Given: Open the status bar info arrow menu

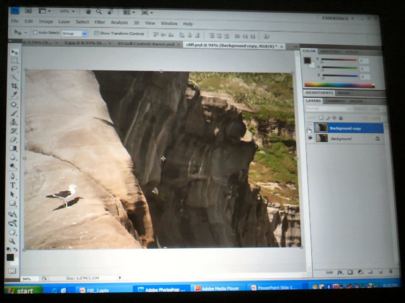Looking at the screenshot, I should 120,278.
